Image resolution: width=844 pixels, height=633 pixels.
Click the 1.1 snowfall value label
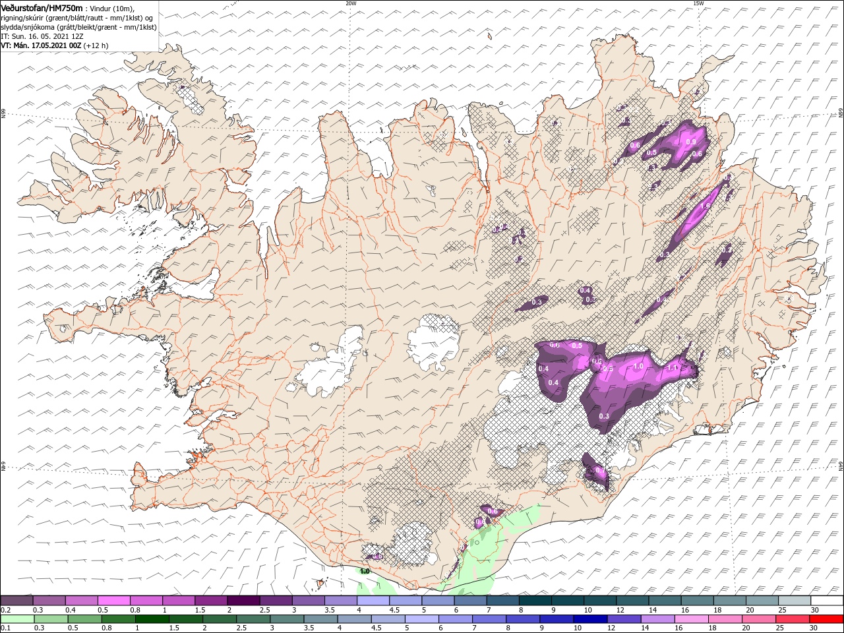coord(673,368)
